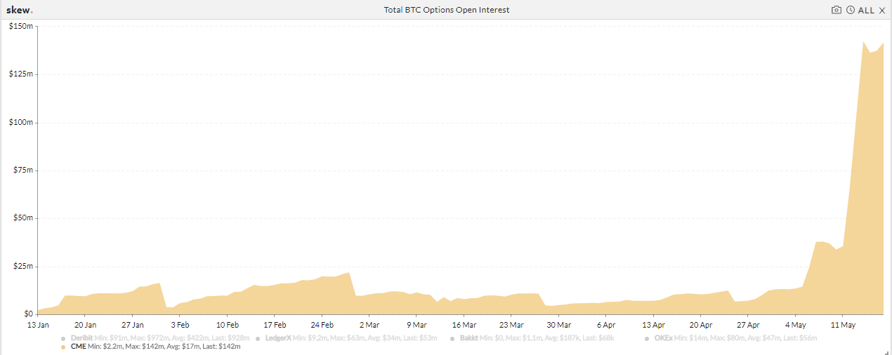This screenshot has width=892, height=355.
Task: Toggle the Deribit series in legend
Action: pyautogui.click(x=81, y=338)
